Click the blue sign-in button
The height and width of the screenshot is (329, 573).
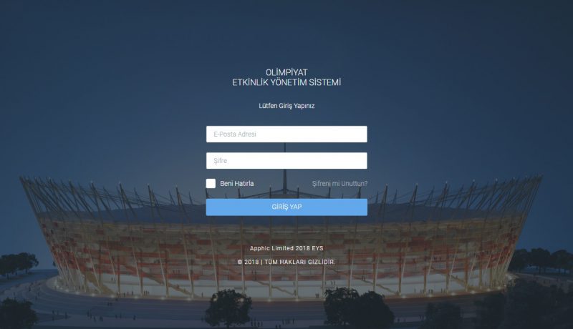[286, 207]
